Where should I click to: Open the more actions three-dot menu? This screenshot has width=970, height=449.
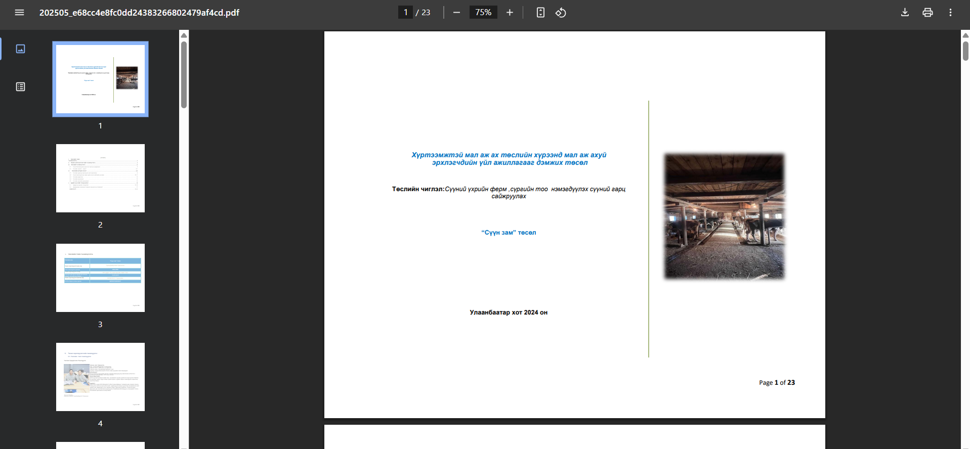pos(950,13)
